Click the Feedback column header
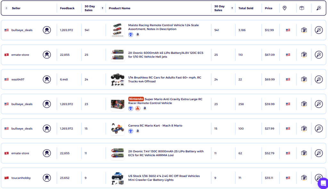This screenshot has height=189, width=328. (x=67, y=8)
